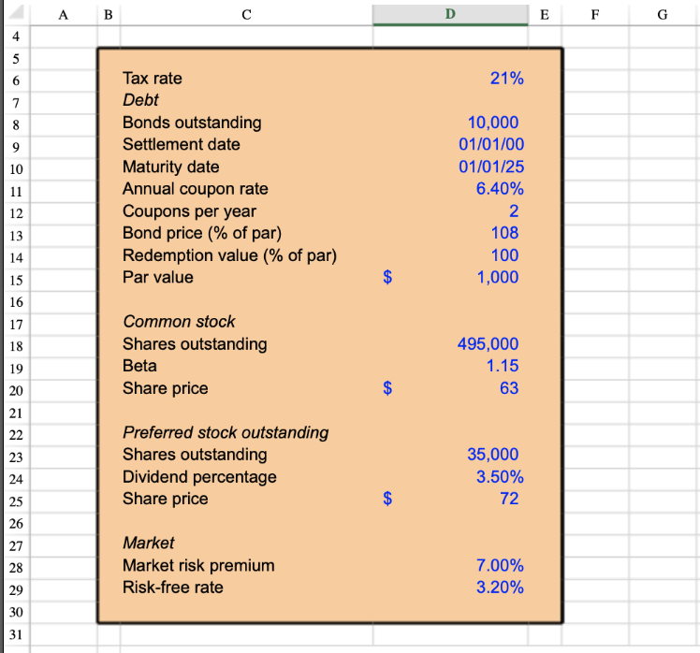
Task: Click the 'Debt' heading cell
Action: tap(140, 100)
